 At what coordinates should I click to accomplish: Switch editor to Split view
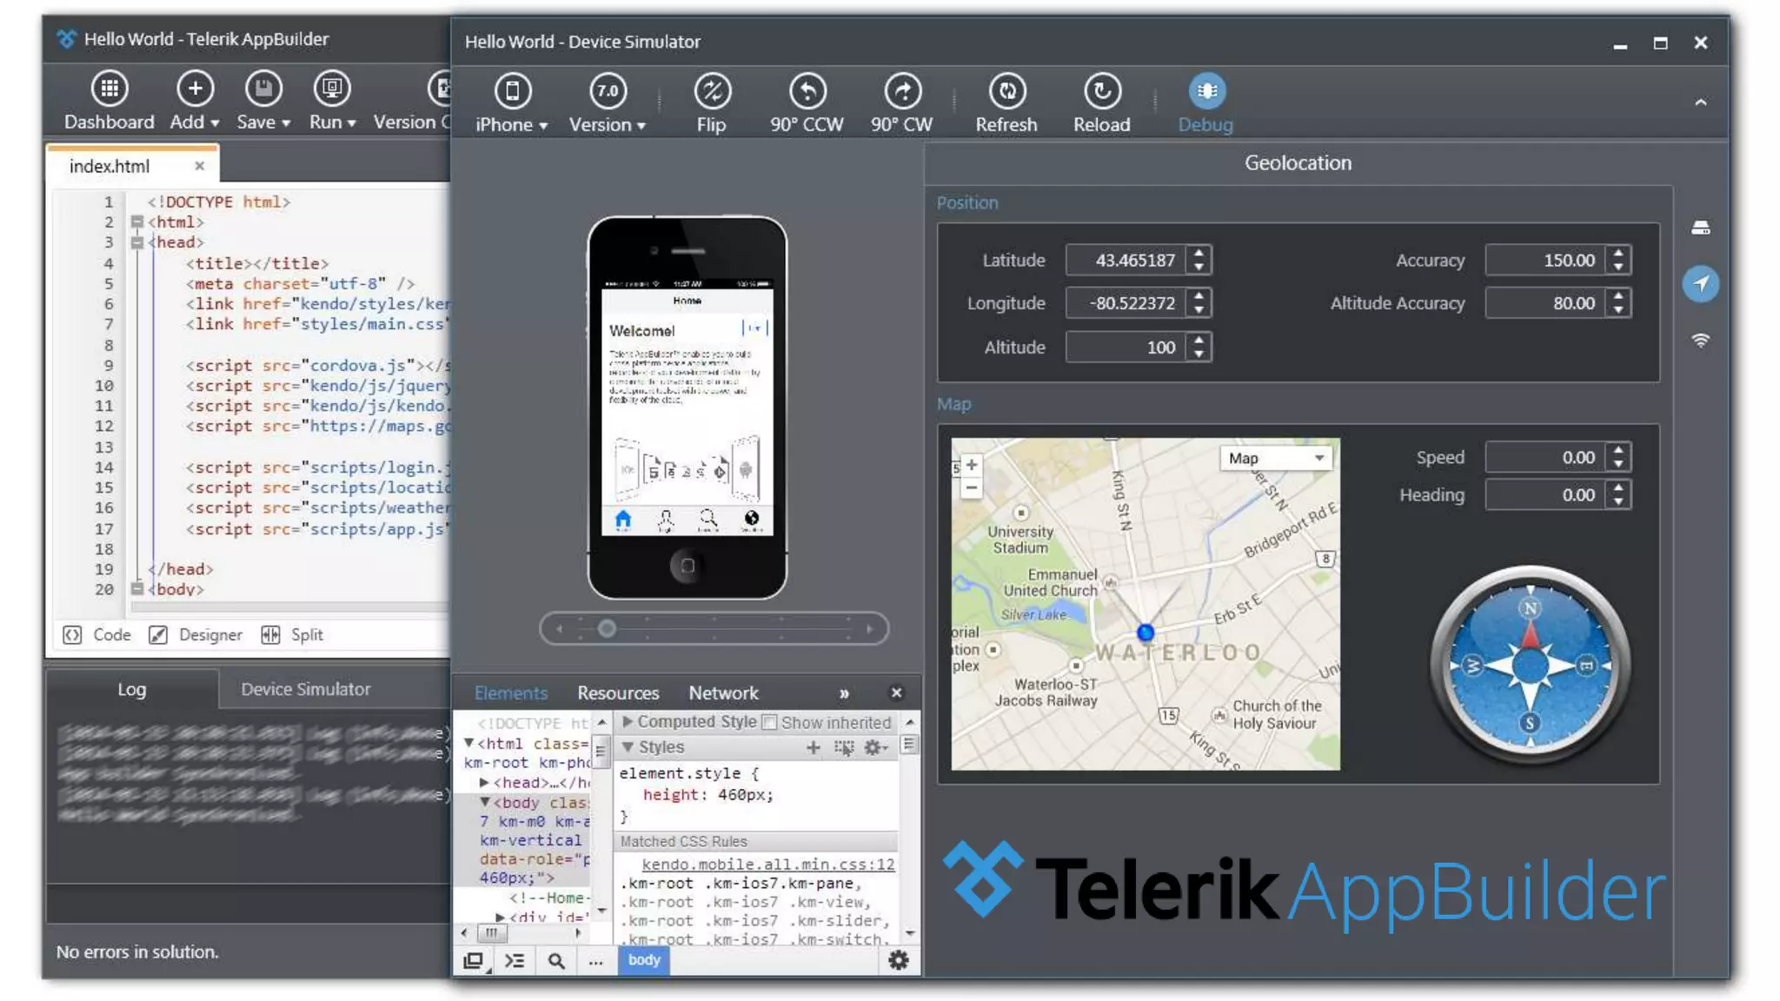291,635
